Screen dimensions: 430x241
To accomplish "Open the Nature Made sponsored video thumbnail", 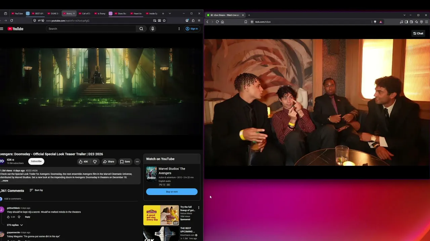I will (x=161, y=215).
